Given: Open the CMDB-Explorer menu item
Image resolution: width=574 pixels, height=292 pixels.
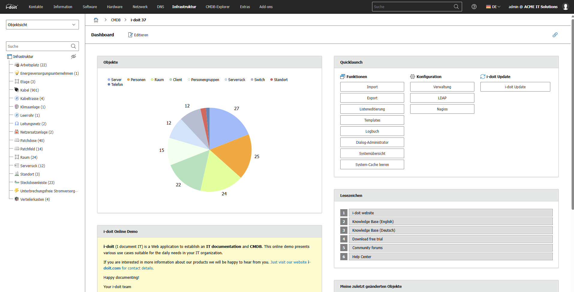Looking at the screenshot, I should coord(218,7).
